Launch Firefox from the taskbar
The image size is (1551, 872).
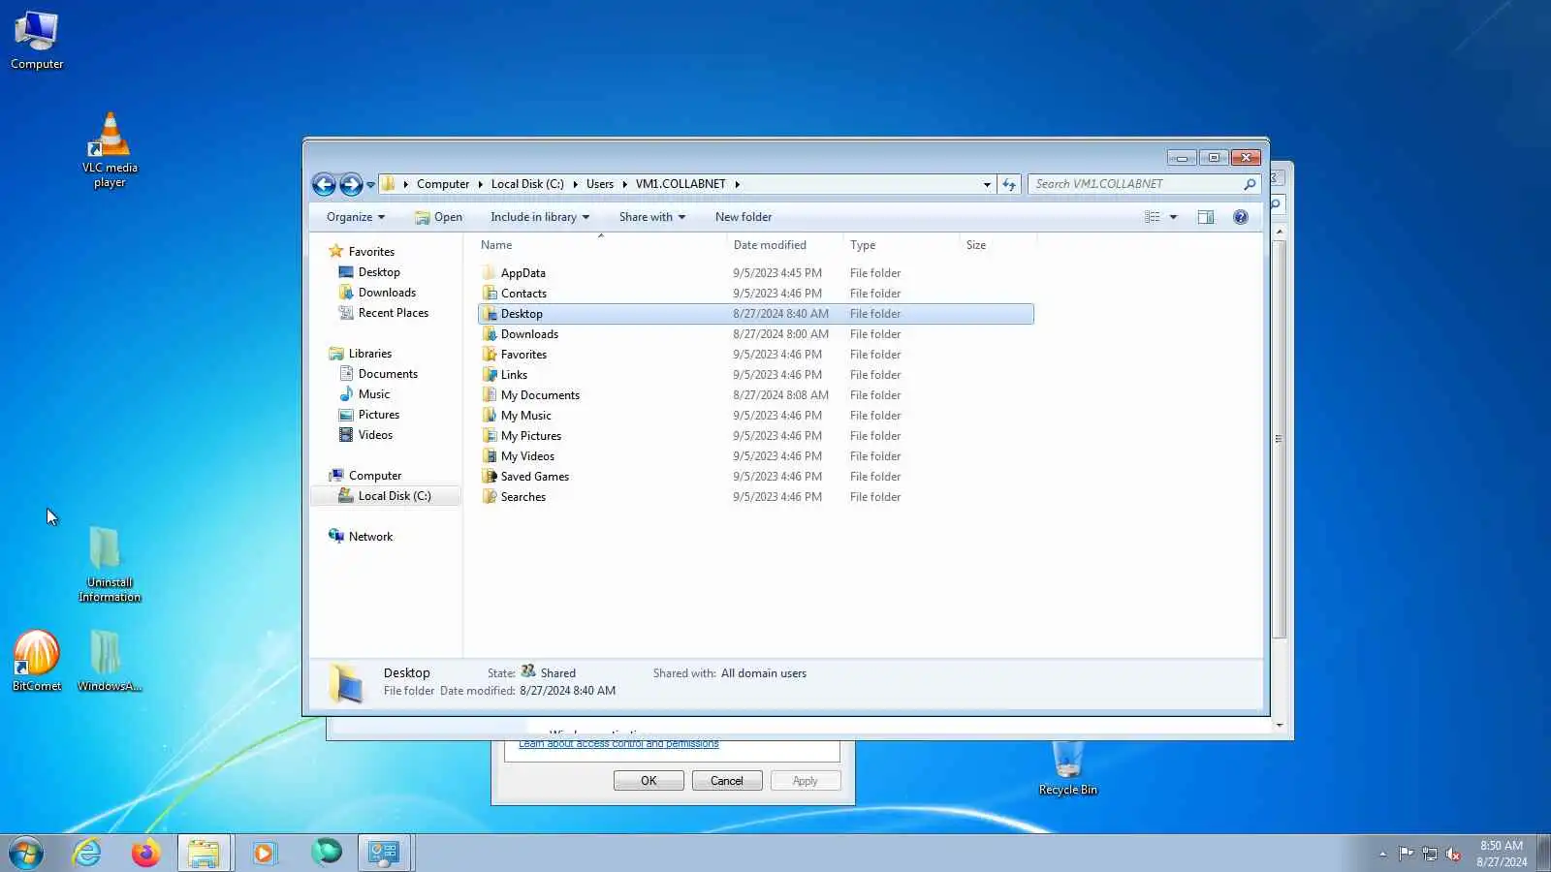coord(145,853)
